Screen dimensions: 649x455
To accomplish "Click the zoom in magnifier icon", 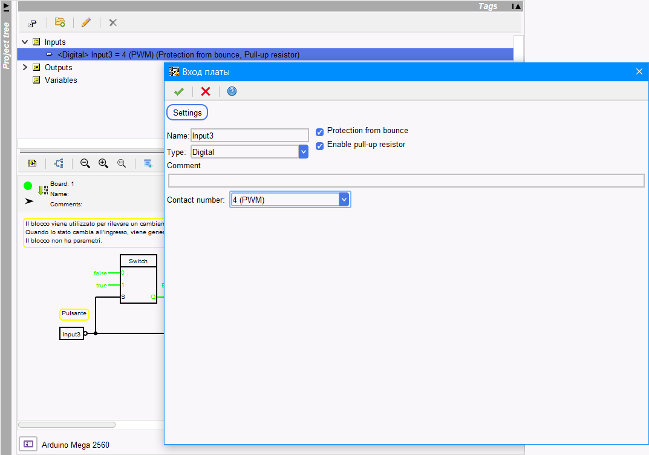I will point(103,163).
